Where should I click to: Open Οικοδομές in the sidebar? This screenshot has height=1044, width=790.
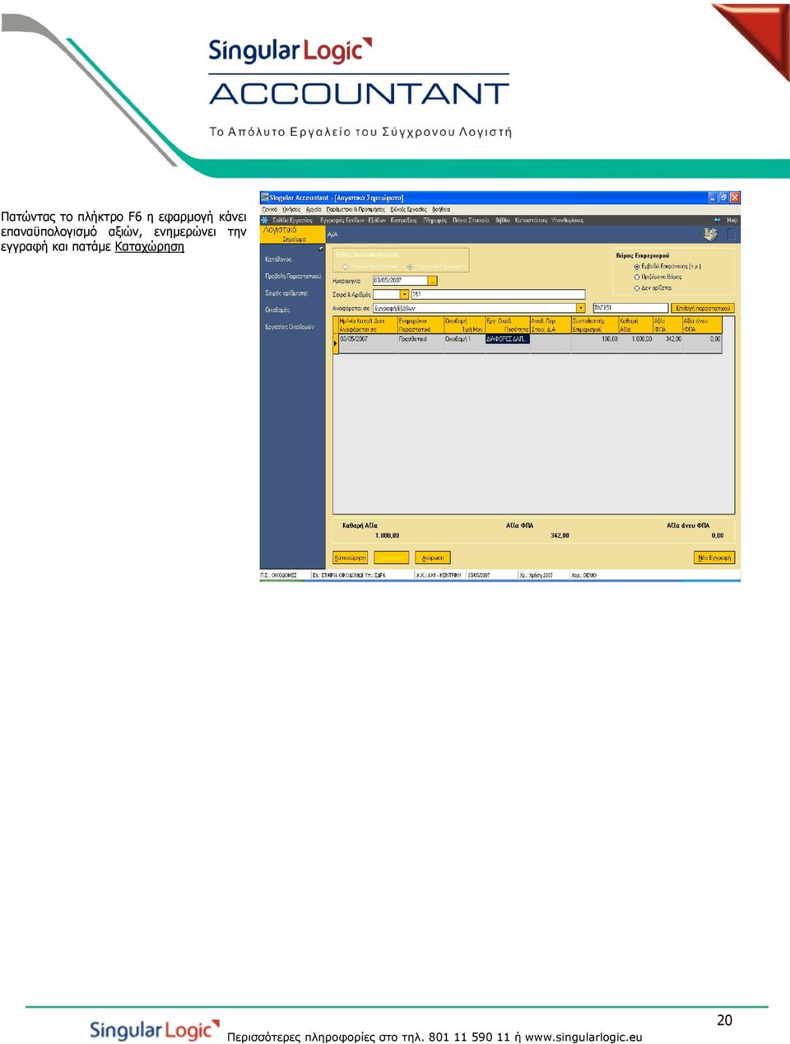(277, 310)
